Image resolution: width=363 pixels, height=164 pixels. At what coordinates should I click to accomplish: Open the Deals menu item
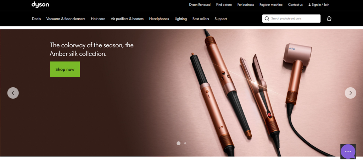(37, 19)
